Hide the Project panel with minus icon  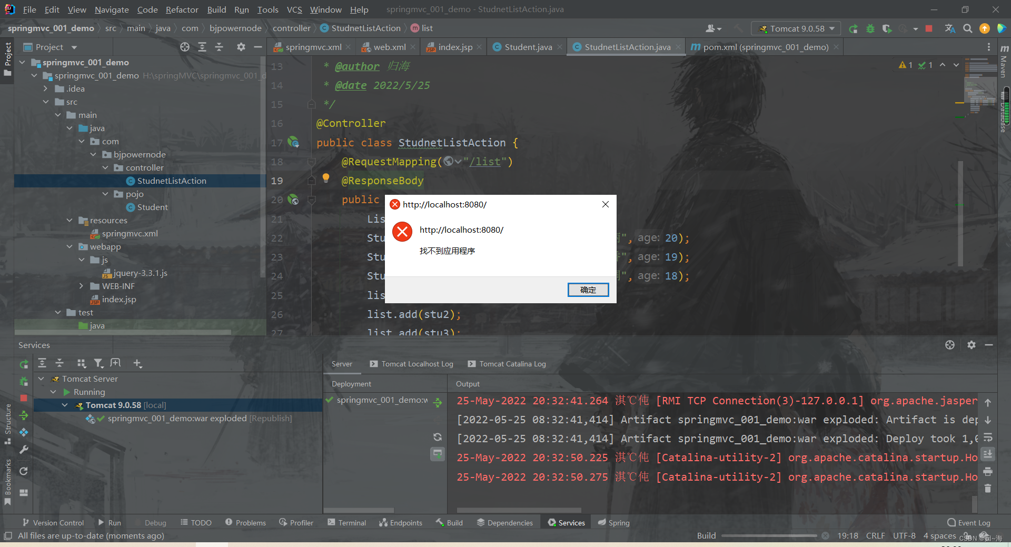[x=258, y=47]
